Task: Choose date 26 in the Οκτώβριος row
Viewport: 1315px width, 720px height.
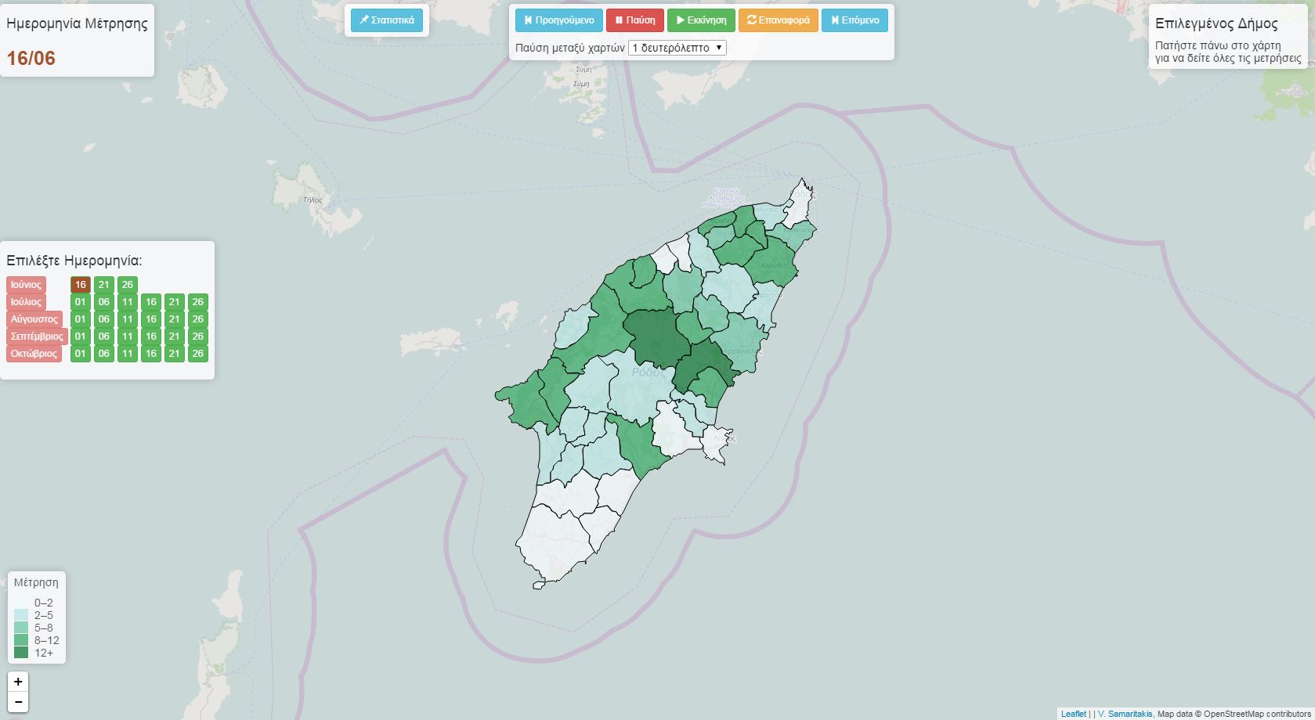Action: point(198,354)
